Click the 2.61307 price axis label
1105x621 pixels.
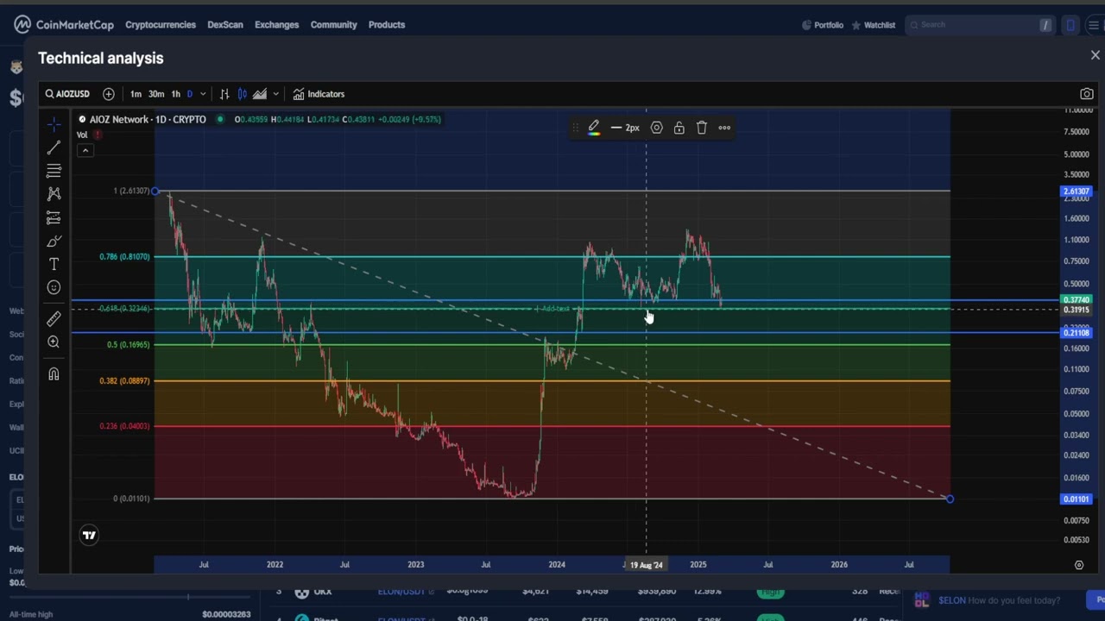click(1077, 191)
